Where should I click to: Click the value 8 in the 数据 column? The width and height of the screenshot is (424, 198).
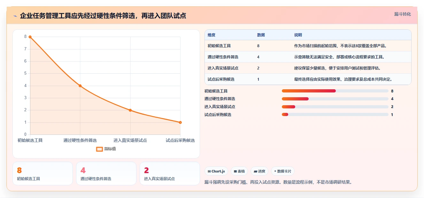[258, 46]
